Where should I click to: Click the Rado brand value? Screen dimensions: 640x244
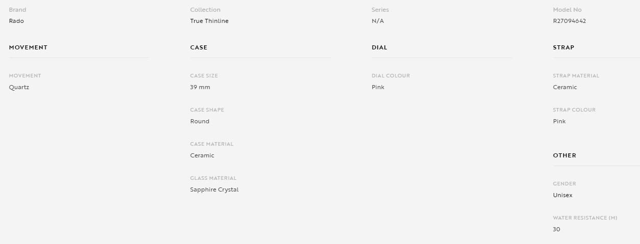16,21
